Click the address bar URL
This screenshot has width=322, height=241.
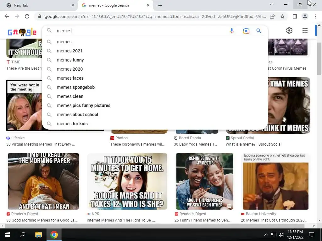click(x=155, y=16)
